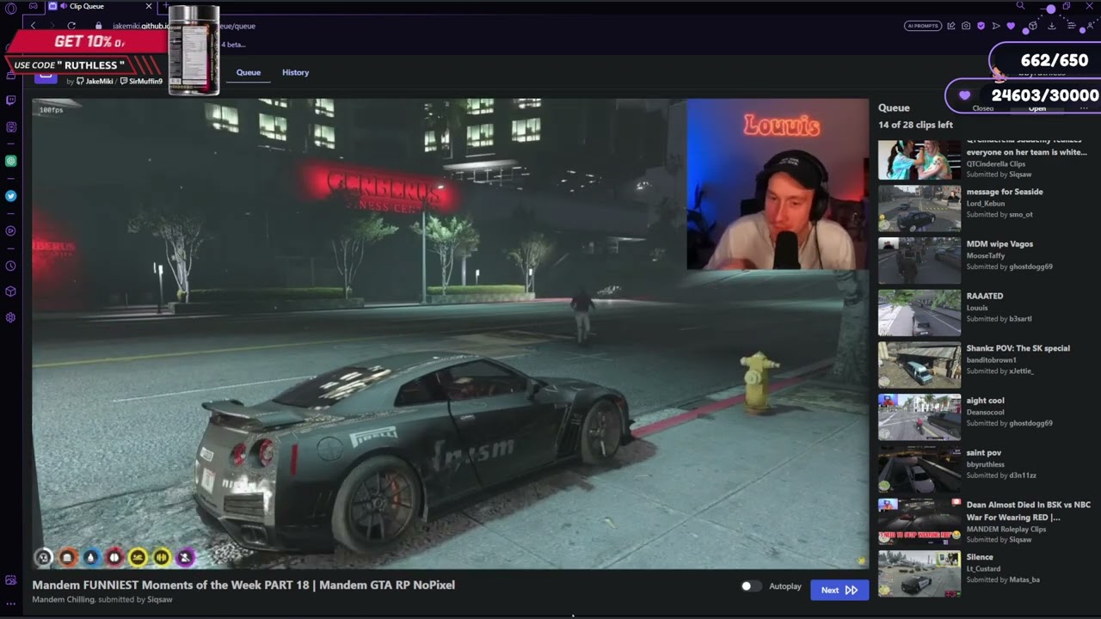Switch to the History tab
1101x619 pixels.
295,72
